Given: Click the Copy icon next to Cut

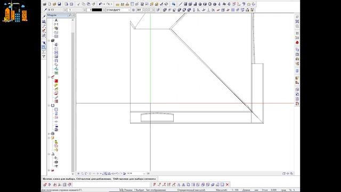Looking at the screenshot, I should click(x=84, y=4).
